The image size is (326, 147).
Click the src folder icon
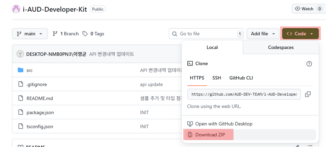(21, 70)
